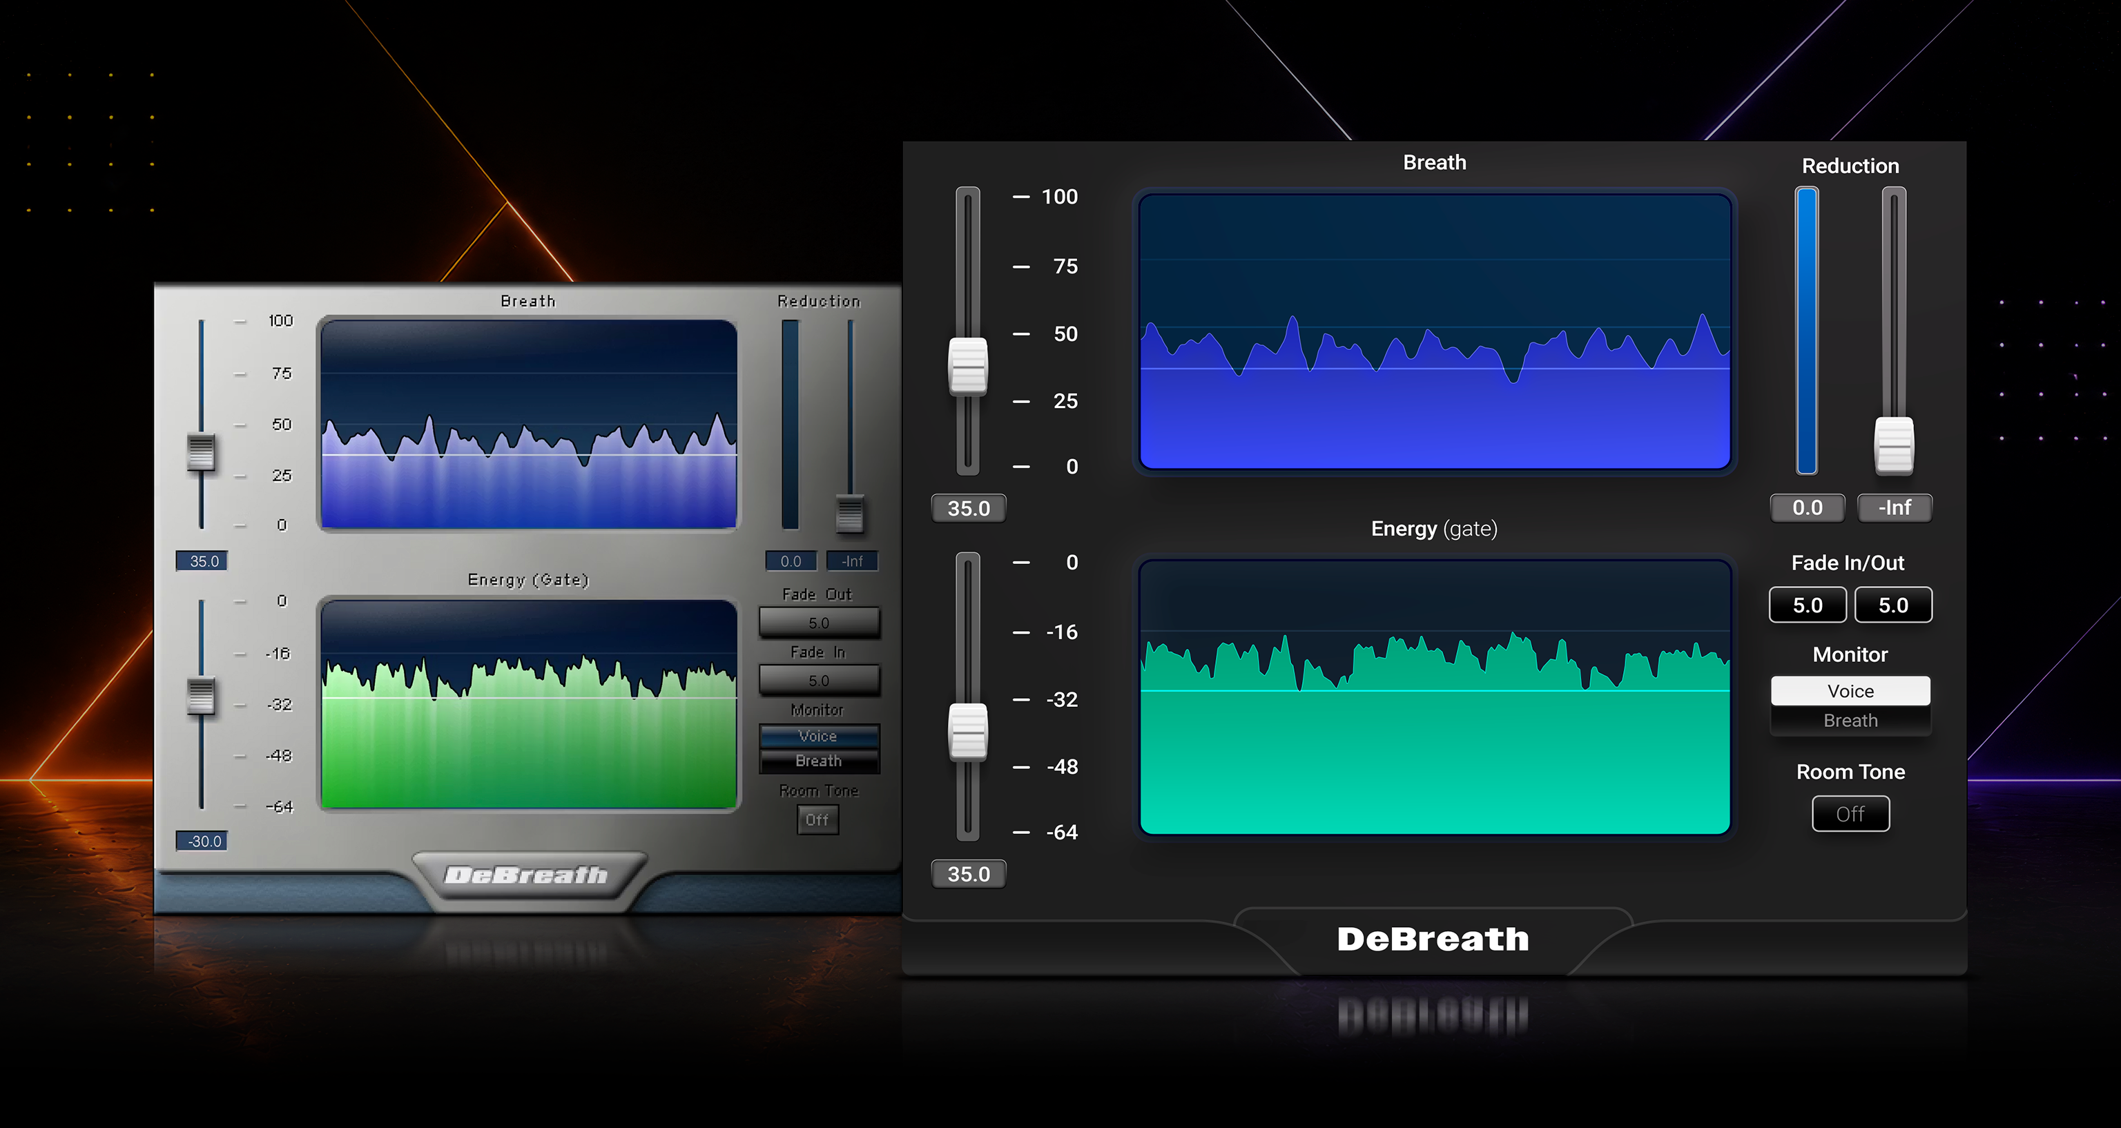Click the second Fade In/Out 5.0 field
The height and width of the screenshot is (1128, 2121).
[x=1893, y=605]
